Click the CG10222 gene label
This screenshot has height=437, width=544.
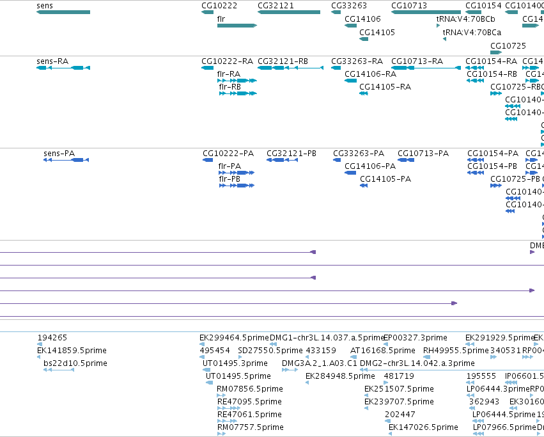click(x=219, y=6)
